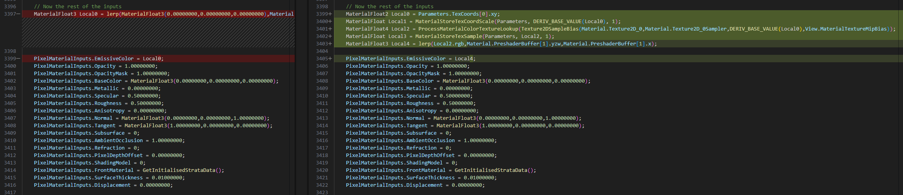
Task: Click the hatched empty filler area in left pane
Action: pos(157,33)
